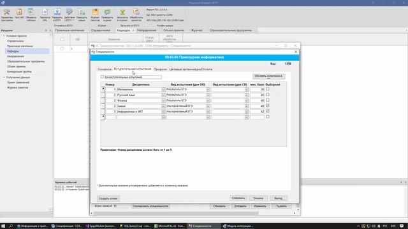Viewport: 408px width, 229px height.
Task: Click Скопировать специальности button
Action: point(150,206)
